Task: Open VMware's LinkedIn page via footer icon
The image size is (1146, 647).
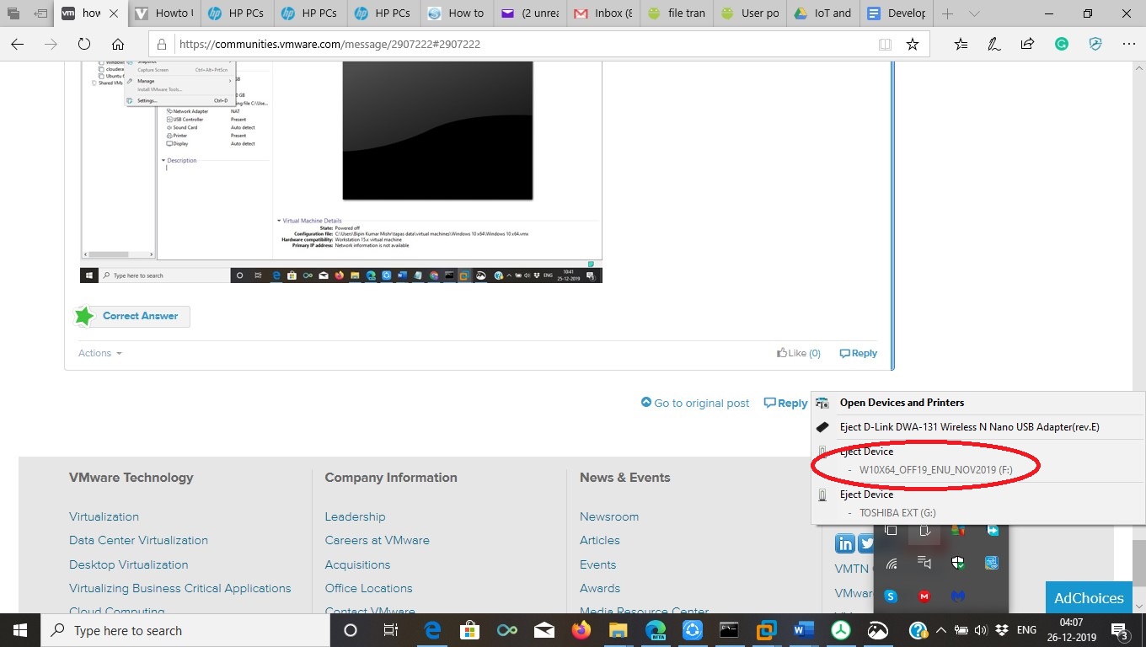Action: point(845,543)
